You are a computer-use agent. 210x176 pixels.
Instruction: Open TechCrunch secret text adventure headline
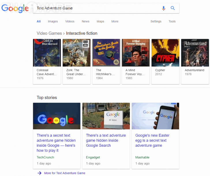point(56,143)
